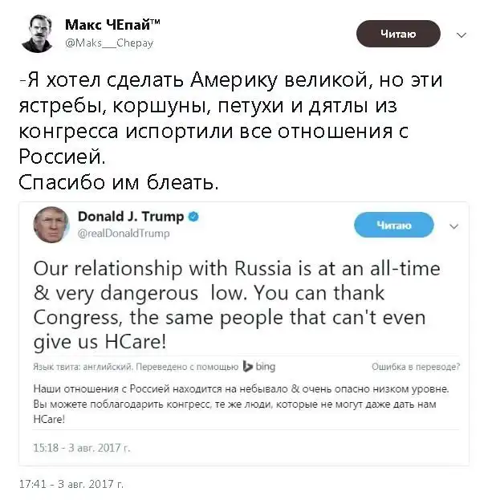Click the Russian translation starting Наши отношения
The height and width of the screenshot is (500, 488).
(240, 404)
